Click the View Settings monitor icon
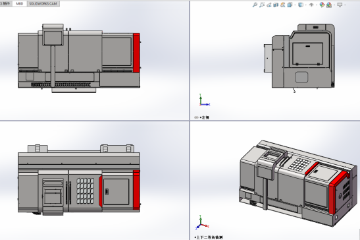360x240 pixels. click(x=340, y=5)
